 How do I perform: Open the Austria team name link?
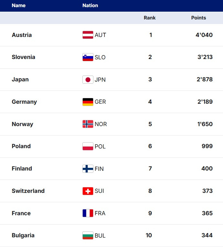[22, 35]
